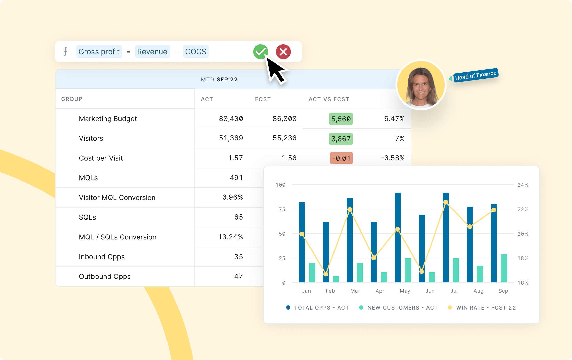Select the teal New Customers legend dot
Image resolution: width=572 pixels, height=360 pixels.
(361, 307)
